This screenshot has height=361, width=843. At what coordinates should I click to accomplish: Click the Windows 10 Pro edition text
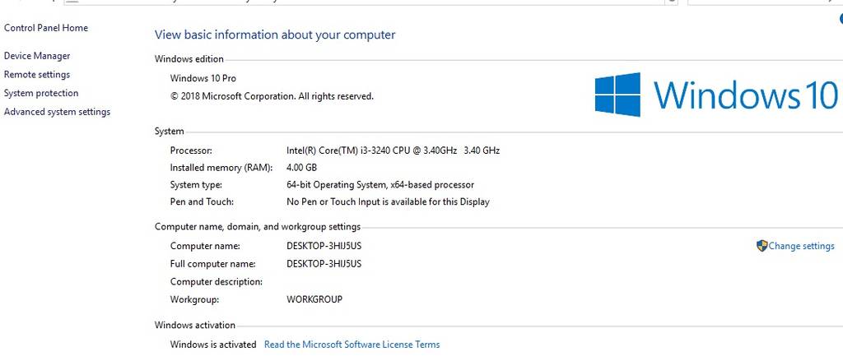point(203,78)
